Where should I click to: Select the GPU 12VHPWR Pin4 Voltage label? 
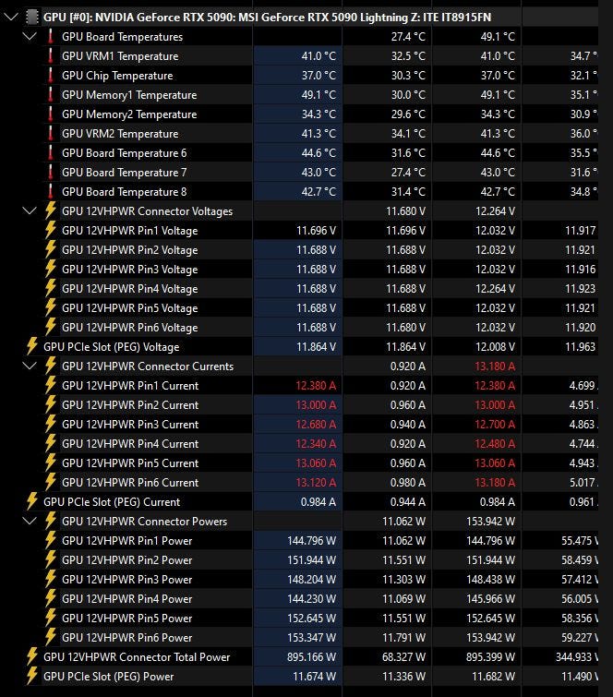[130, 288]
